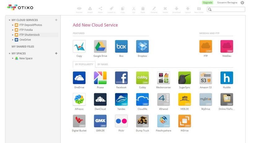Click the Copy toolbar icon
Image resolution: width=253 pixels, height=143 pixels.
click(123, 9)
